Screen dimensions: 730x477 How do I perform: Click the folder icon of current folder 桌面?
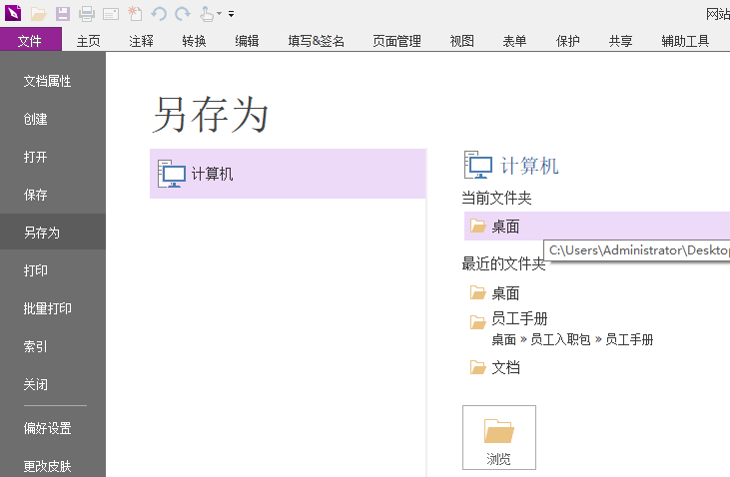tap(477, 227)
